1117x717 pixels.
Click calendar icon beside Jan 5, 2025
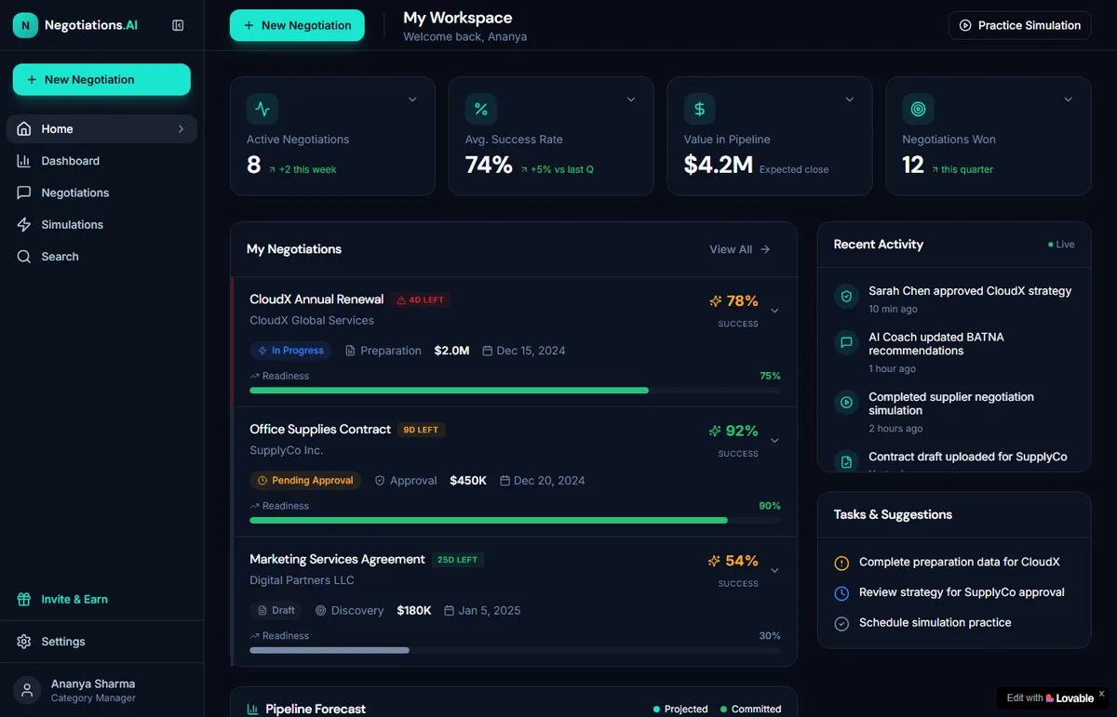[450, 611]
